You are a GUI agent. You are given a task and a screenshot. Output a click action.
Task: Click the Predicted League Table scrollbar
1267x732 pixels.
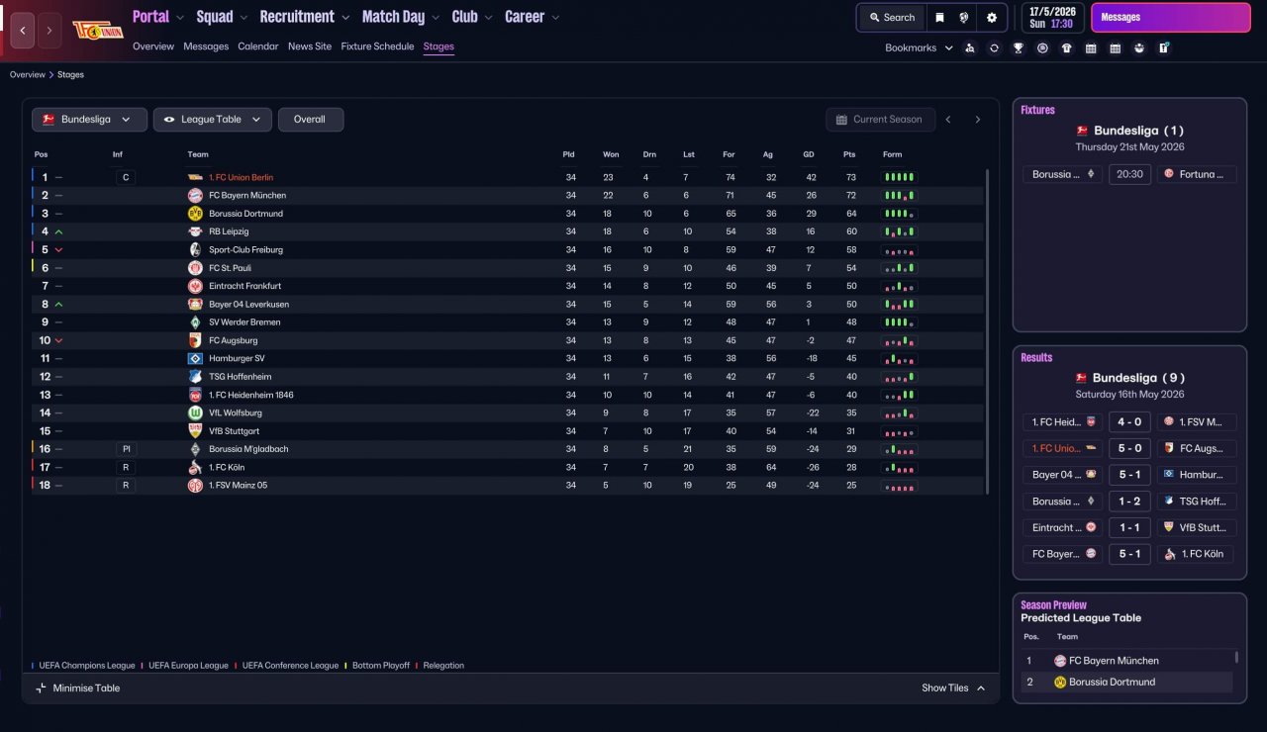[x=1237, y=657]
